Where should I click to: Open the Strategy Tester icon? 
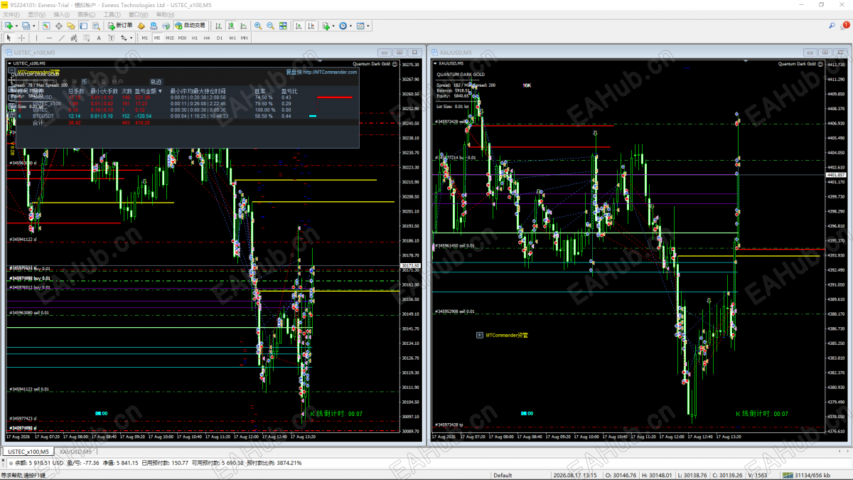96,26
